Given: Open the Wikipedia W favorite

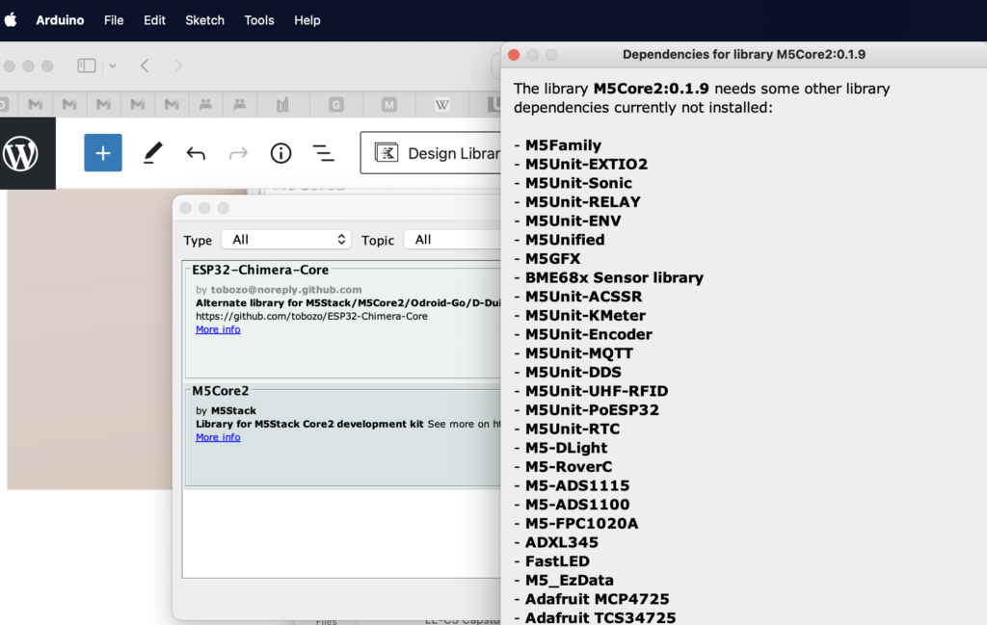Looking at the screenshot, I should [442, 104].
